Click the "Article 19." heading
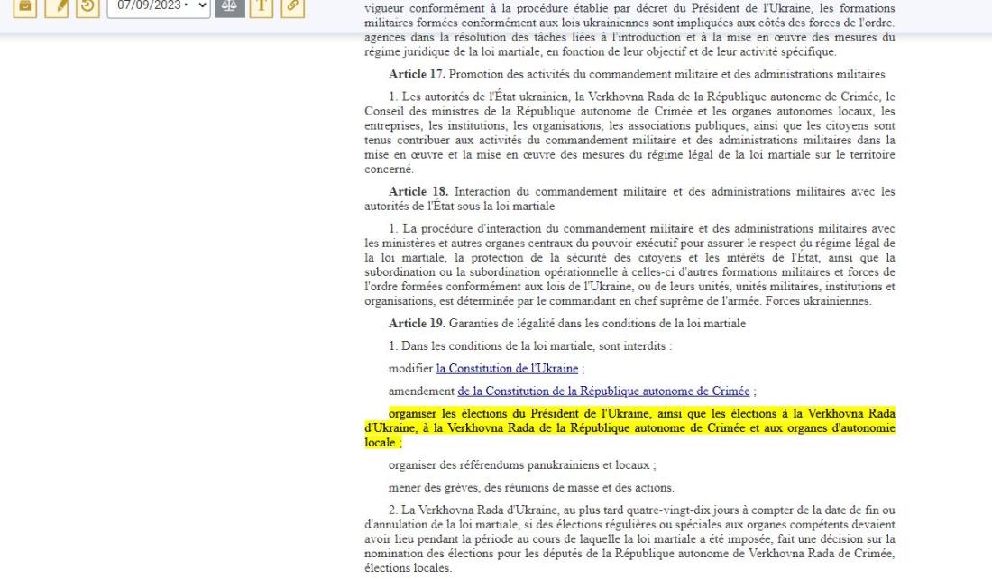 coord(417,324)
